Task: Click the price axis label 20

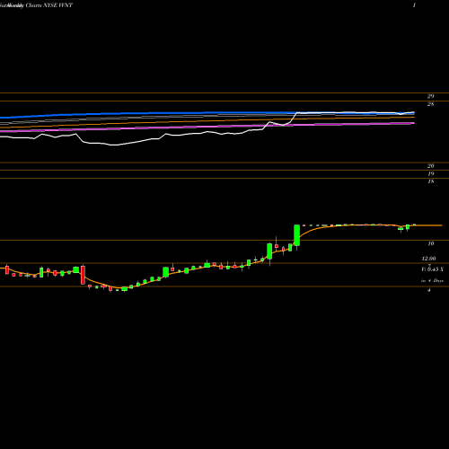Action: pos(430,166)
